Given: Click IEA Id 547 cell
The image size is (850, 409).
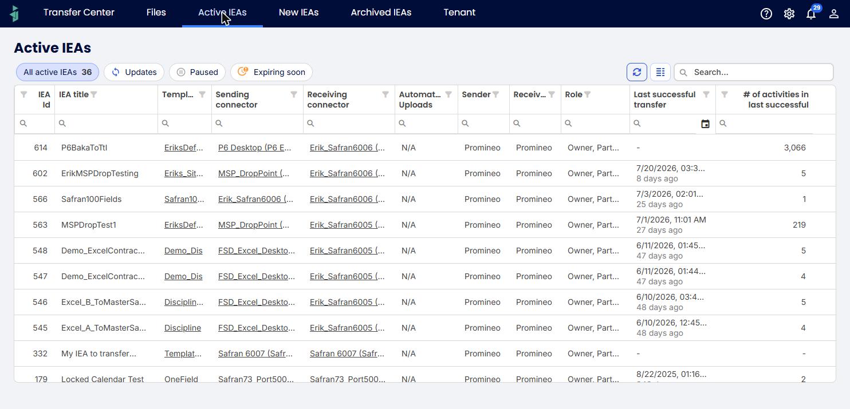Looking at the screenshot, I should [40, 276].
